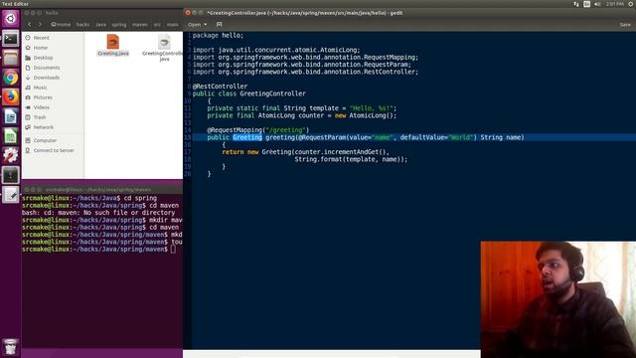Screen dimensions: 636x358
Task: Launch Terminal from the dock
Action: (11, 39)
